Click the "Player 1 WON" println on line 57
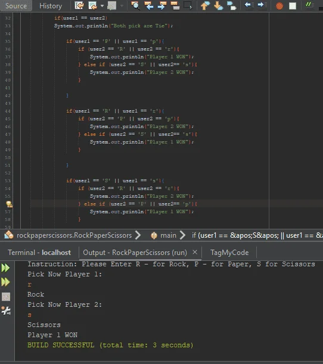 coord(142,211)
